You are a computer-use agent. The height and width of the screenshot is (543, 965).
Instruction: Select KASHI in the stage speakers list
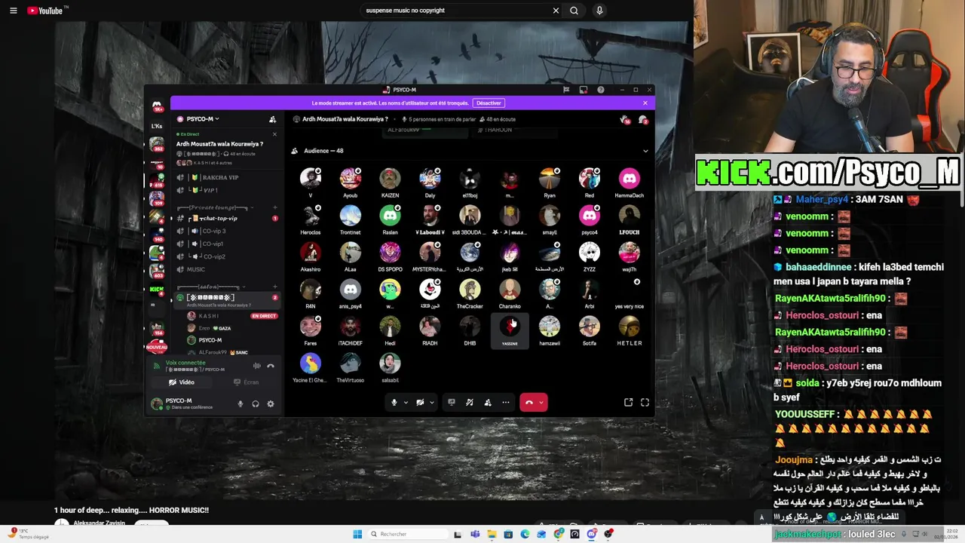click(209, 316)
